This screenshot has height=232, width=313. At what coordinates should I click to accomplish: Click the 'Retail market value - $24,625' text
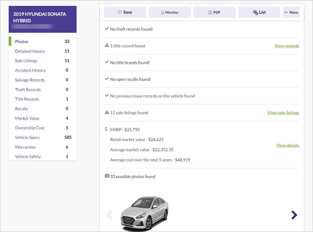(137, 140)
